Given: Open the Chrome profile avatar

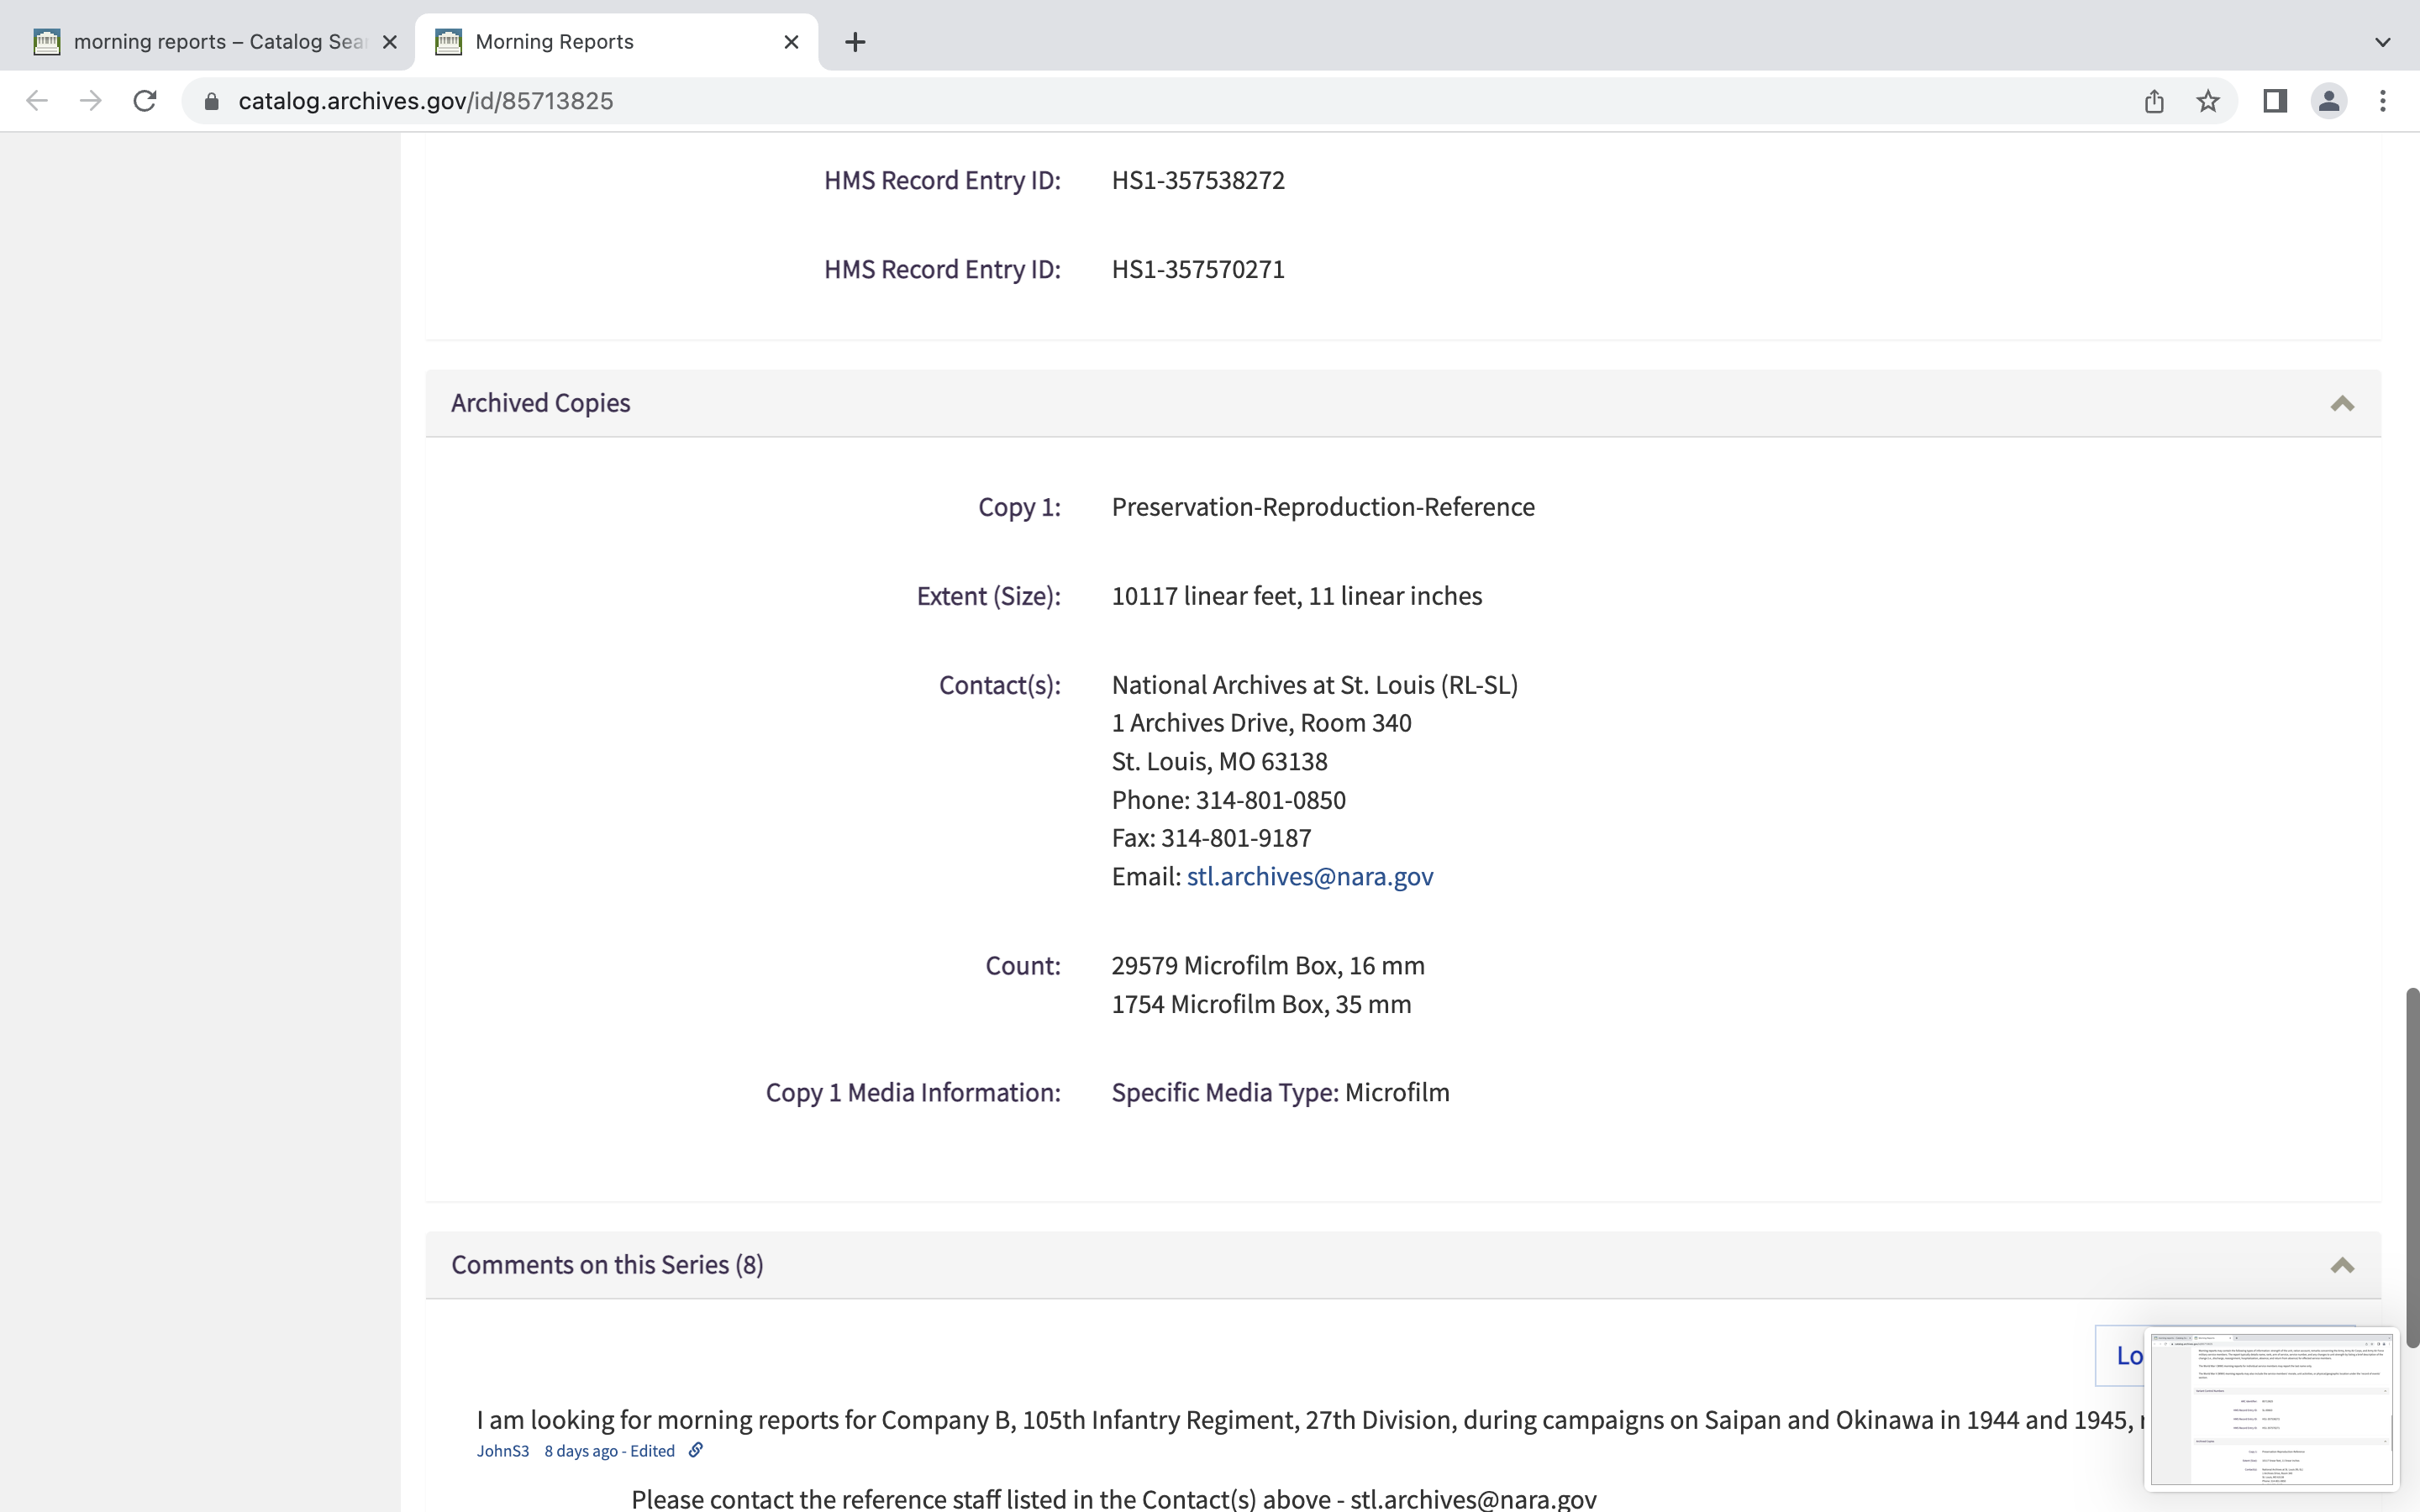Looking at the screenshot, I should pos(2329,101).
